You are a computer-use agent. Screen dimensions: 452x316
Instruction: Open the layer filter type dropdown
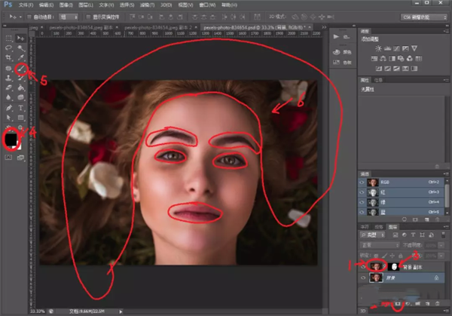click(x=372, y=235)
